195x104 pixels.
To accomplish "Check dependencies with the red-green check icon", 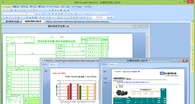I will point(61,10).
